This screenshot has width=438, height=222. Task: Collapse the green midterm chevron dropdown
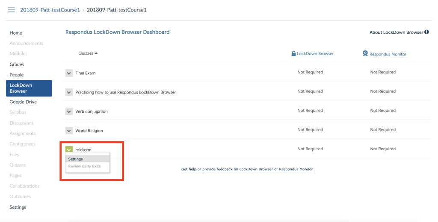tap(69, 149)
